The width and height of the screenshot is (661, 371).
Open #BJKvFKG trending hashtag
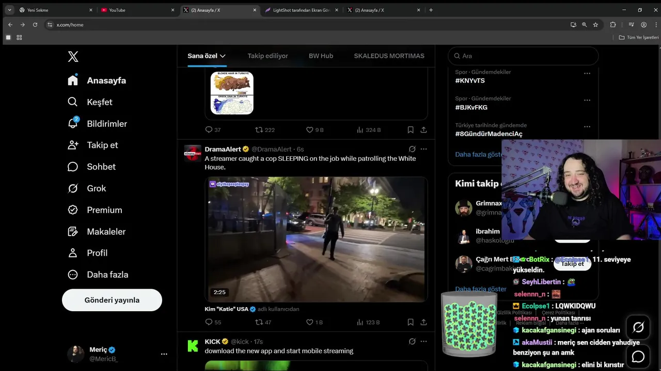(471, 108)
